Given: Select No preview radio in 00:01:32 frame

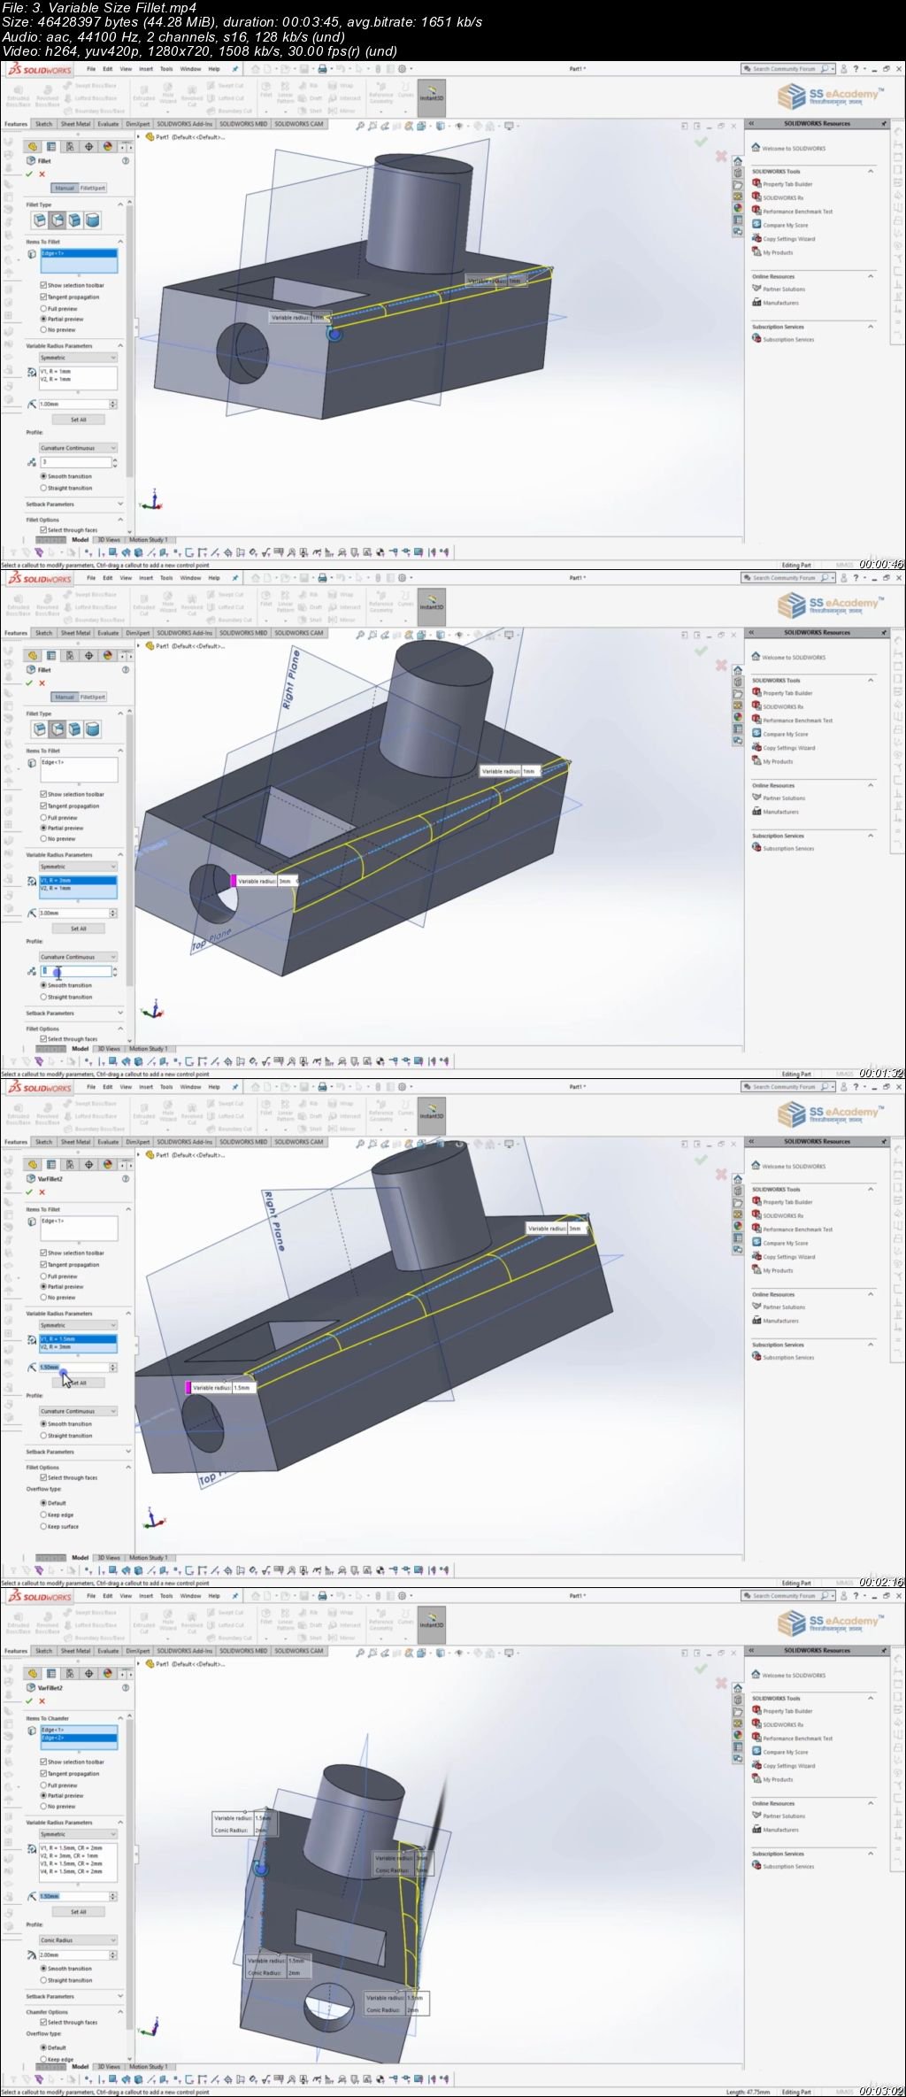Looking at the screenshot, I should [43, 839].
